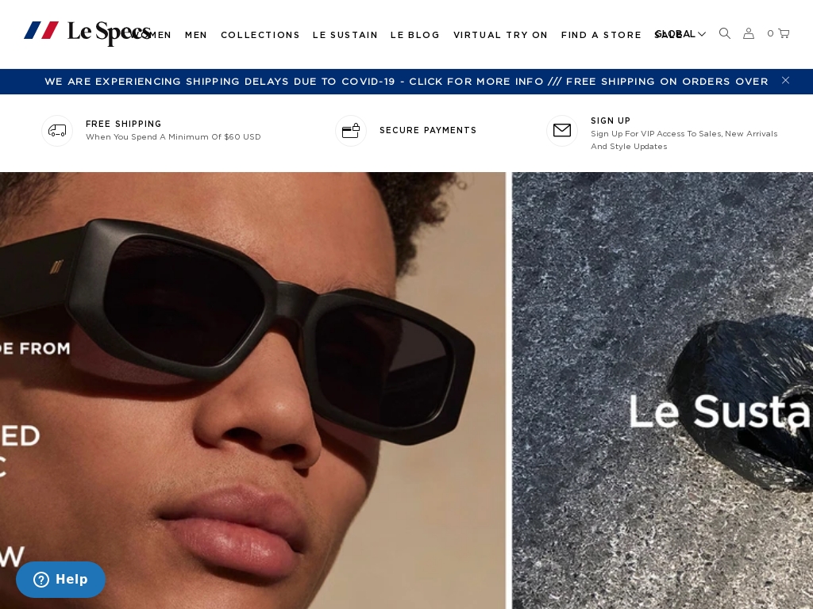This screenshot has width=813, height=609.
Task: Click the free shipping truck icon
Action: coord(57,131)
